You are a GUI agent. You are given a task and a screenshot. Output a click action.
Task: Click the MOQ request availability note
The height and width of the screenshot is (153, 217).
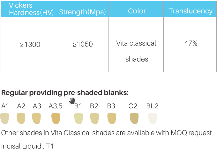(106, 133)
